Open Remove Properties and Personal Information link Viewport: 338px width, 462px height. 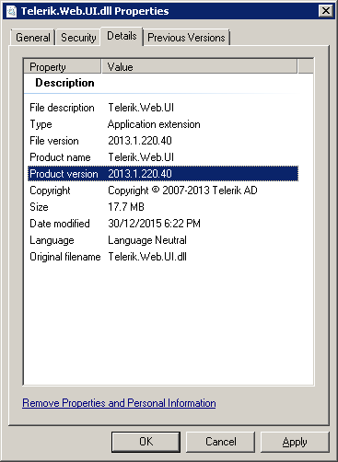pyautogui.click(x=119, y=403)
